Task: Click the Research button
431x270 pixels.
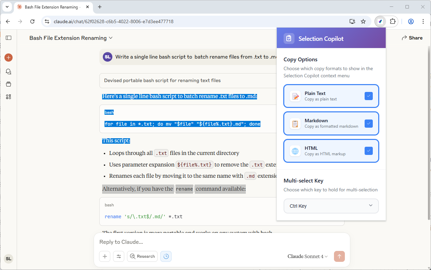Action: click(x=142, y=256)
